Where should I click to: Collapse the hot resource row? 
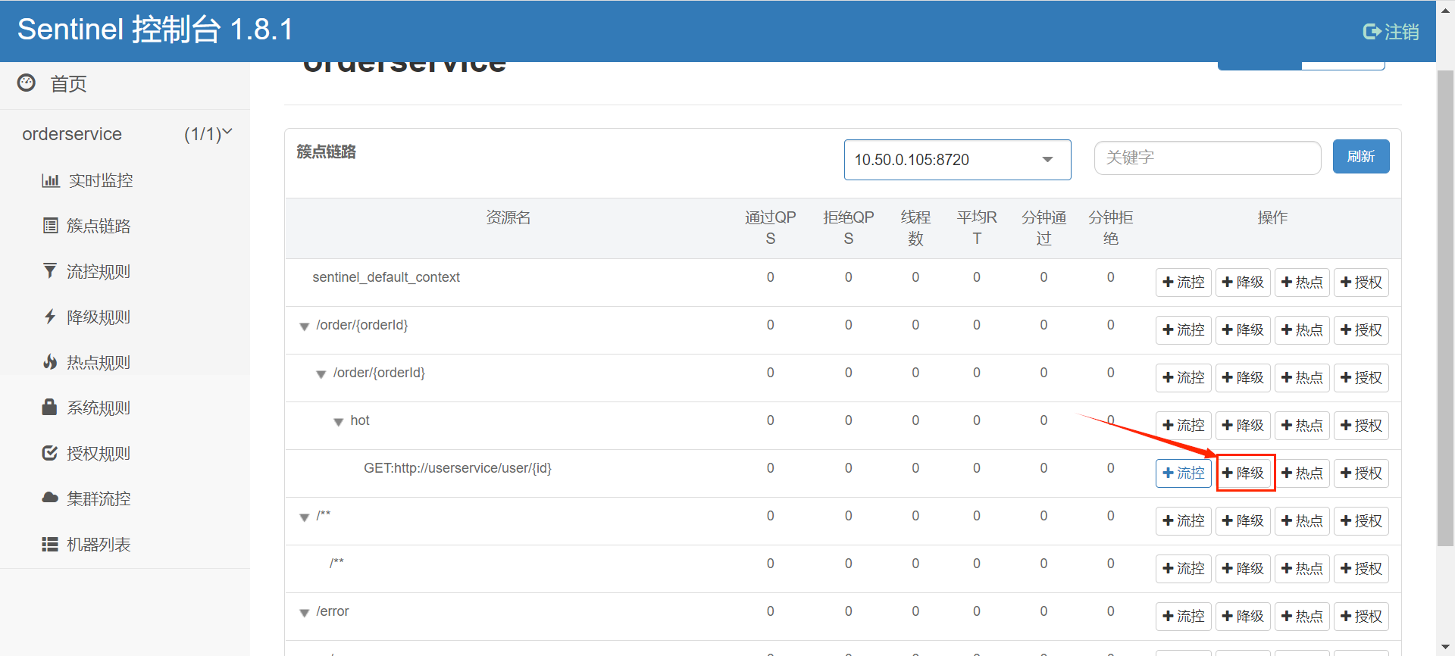[339, 422]
